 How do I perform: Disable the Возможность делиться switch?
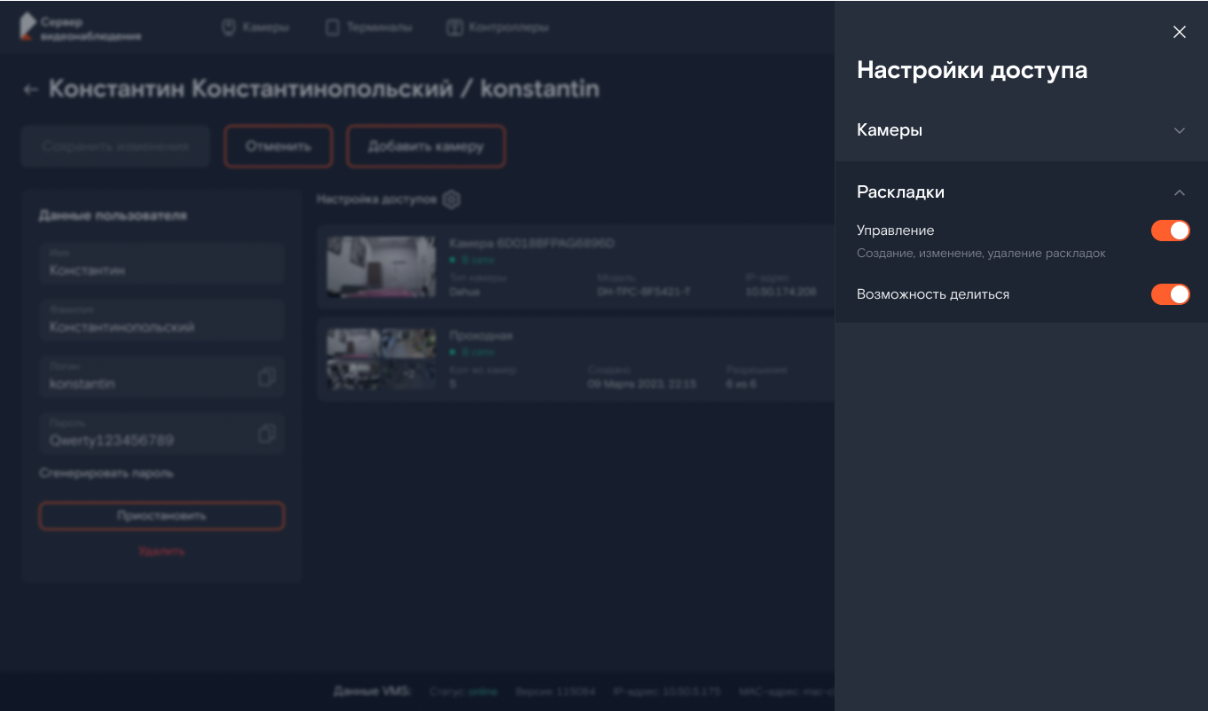tap(1171, 294)
